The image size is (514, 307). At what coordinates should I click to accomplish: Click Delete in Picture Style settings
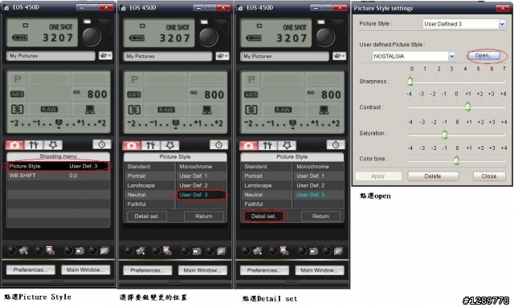tap(433, 176)
